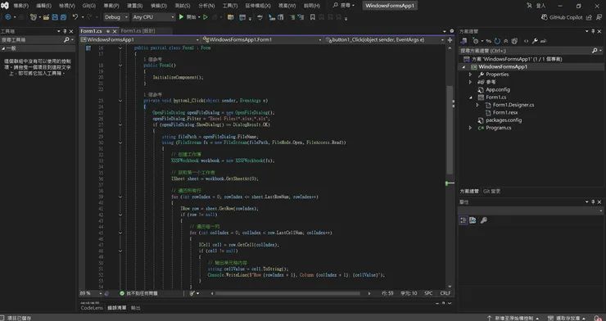Screen dimensions: 606x321
Task: Click the pending changes filter clock icon
Action: click(x=476, y=41)
